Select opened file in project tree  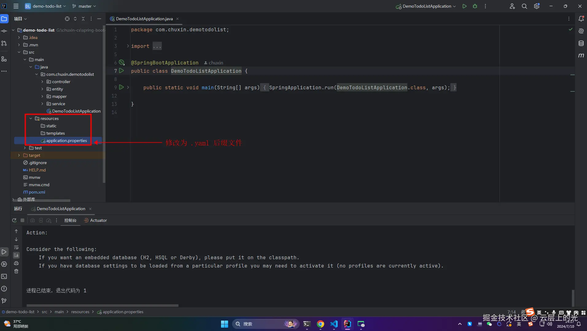point(67,19)
